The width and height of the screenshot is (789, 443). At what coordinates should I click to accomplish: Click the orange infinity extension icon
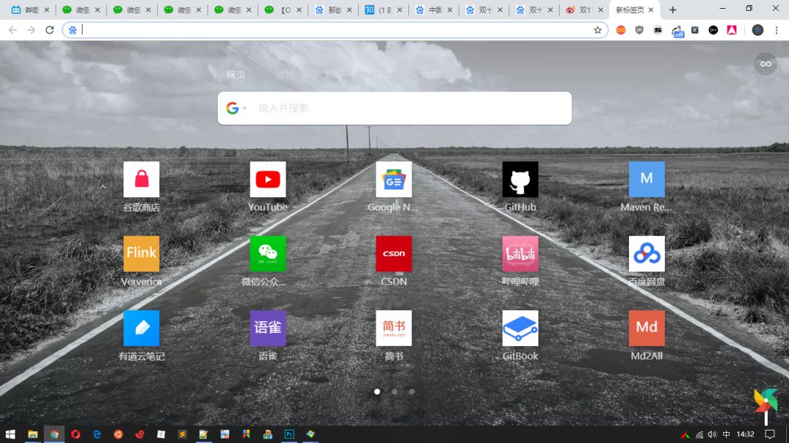621,30
